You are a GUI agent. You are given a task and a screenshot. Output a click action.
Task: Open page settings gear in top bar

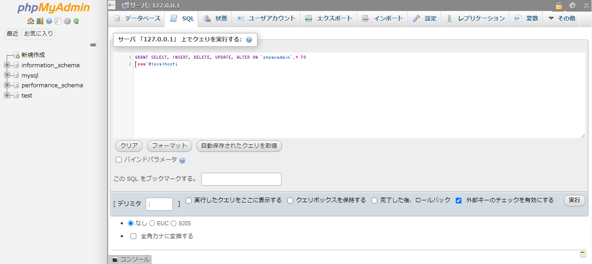click(x=572, y=5)
